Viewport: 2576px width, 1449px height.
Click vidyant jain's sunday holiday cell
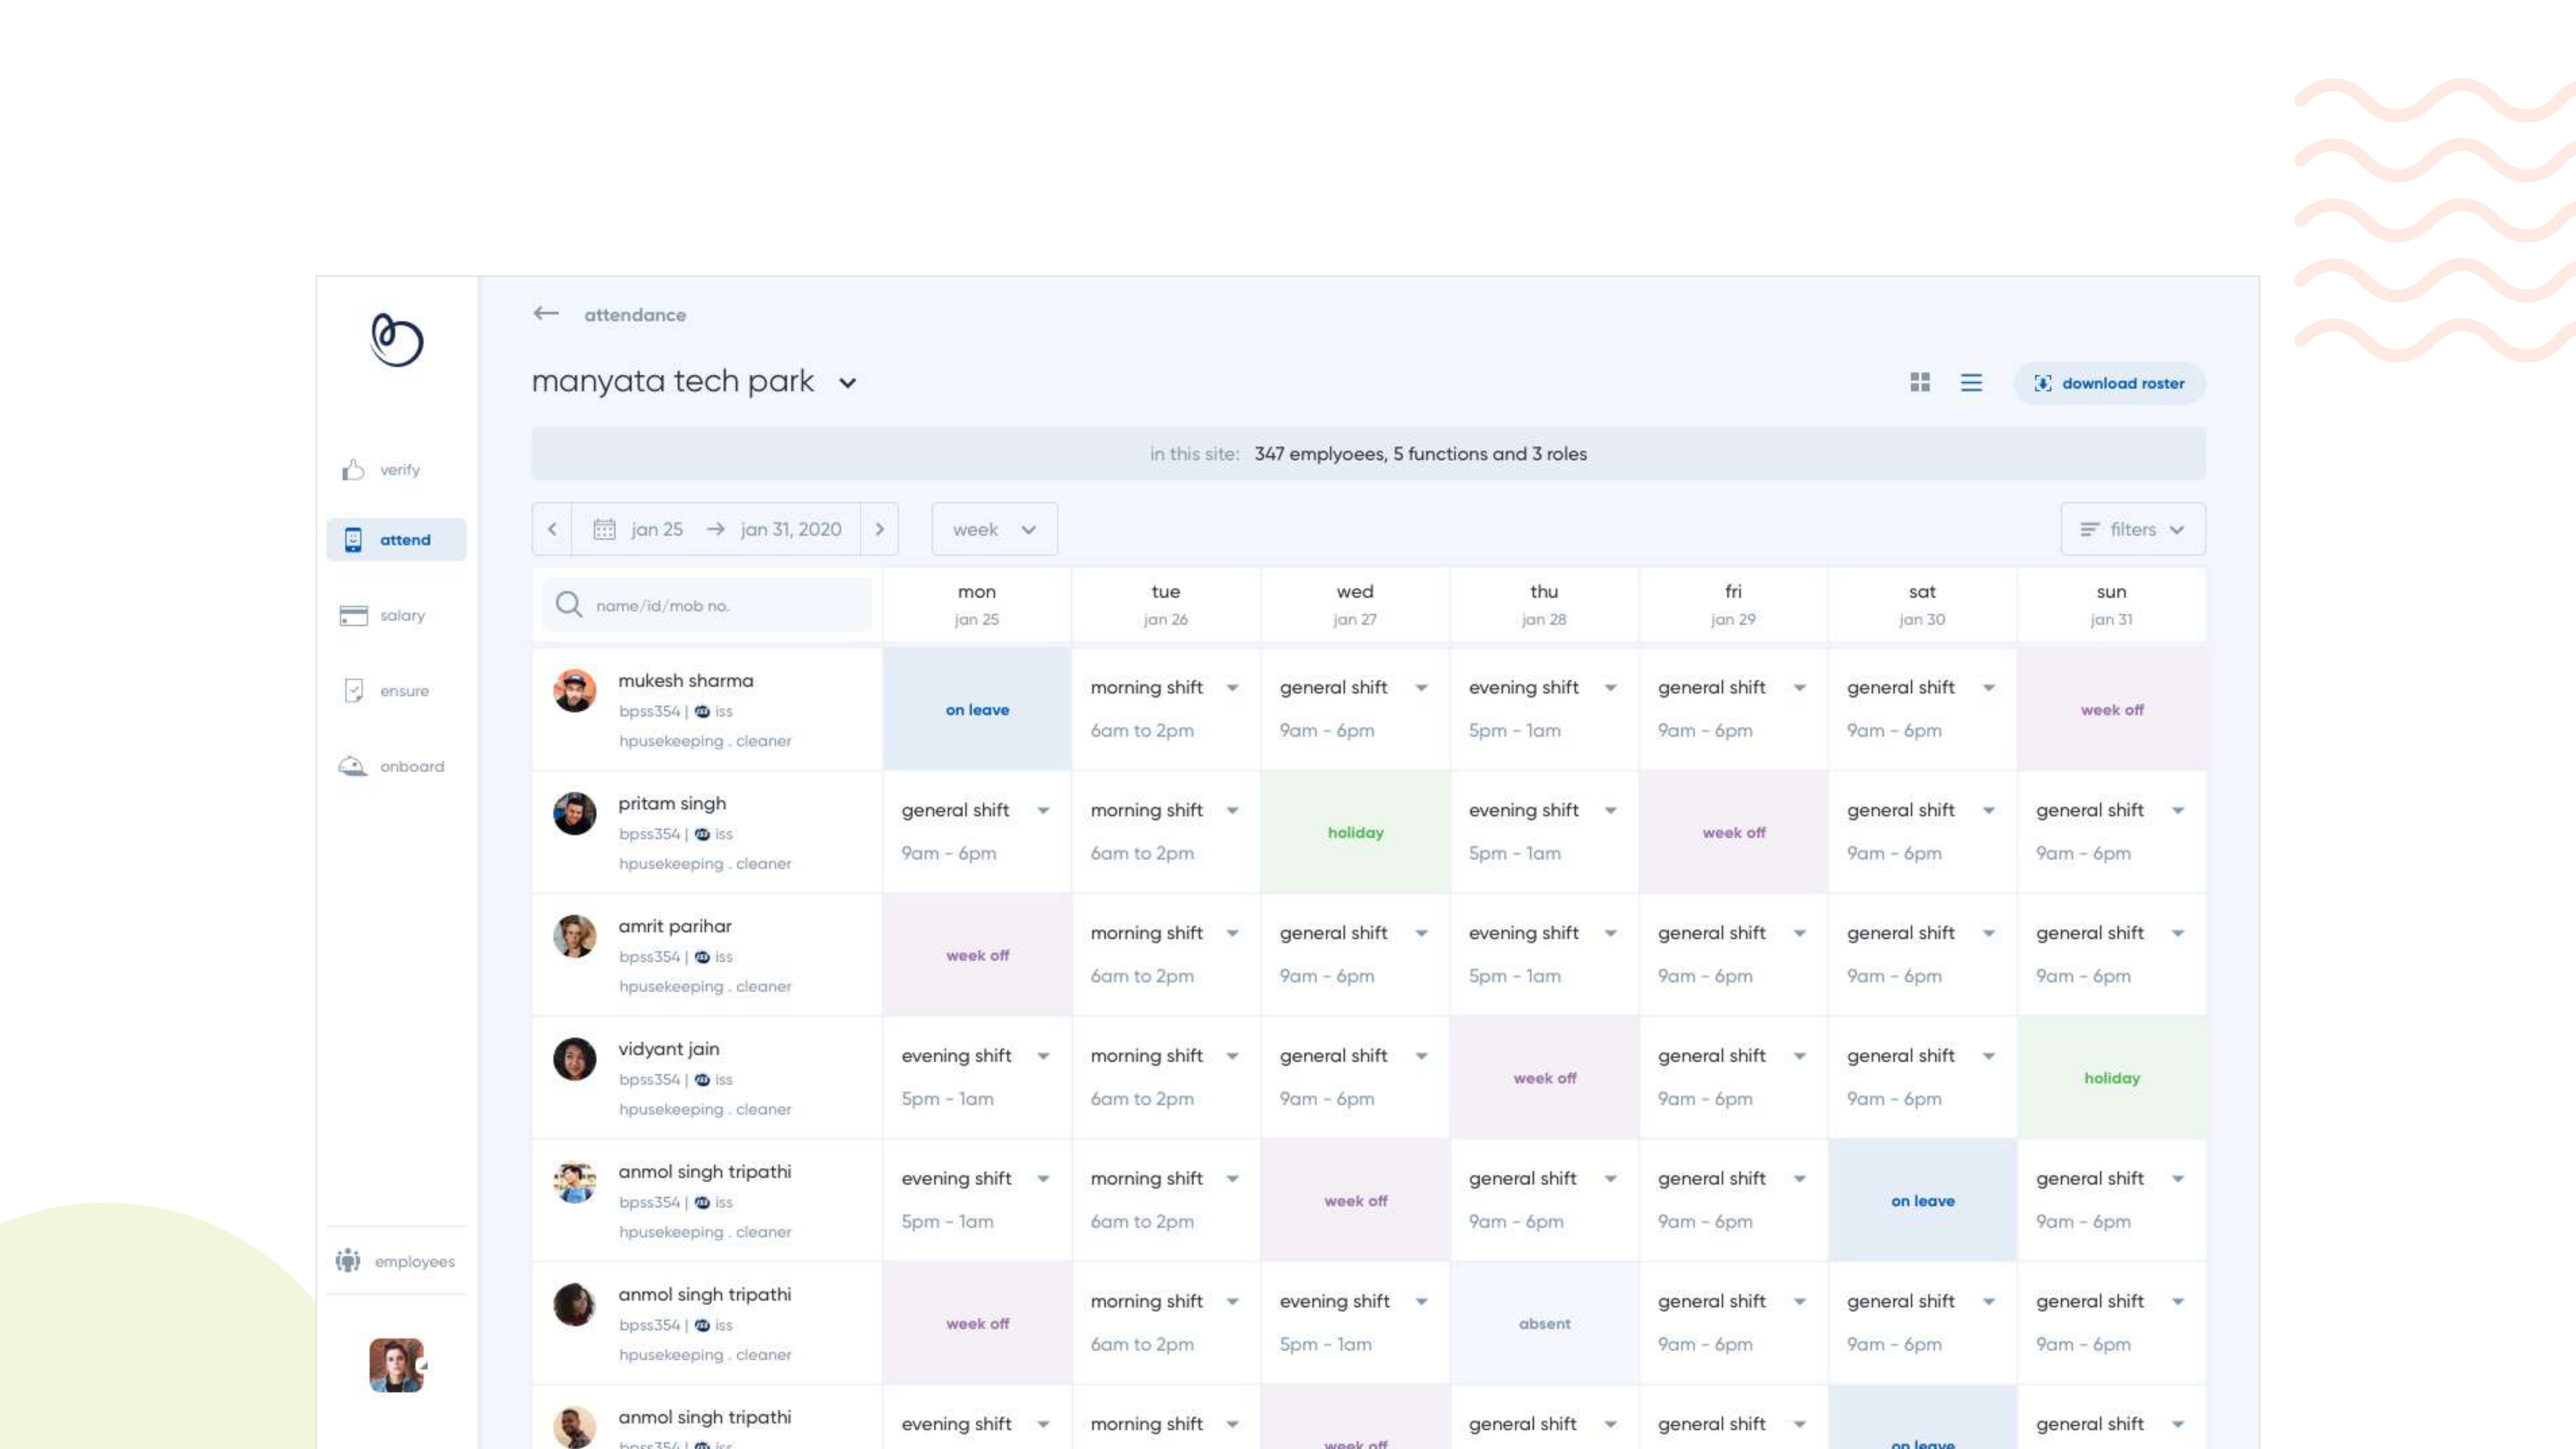click(x=2112, y=1078)
